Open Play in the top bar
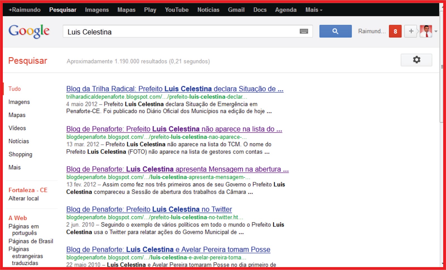The width and height of the screenshot is (446, 270). [150, 10]
